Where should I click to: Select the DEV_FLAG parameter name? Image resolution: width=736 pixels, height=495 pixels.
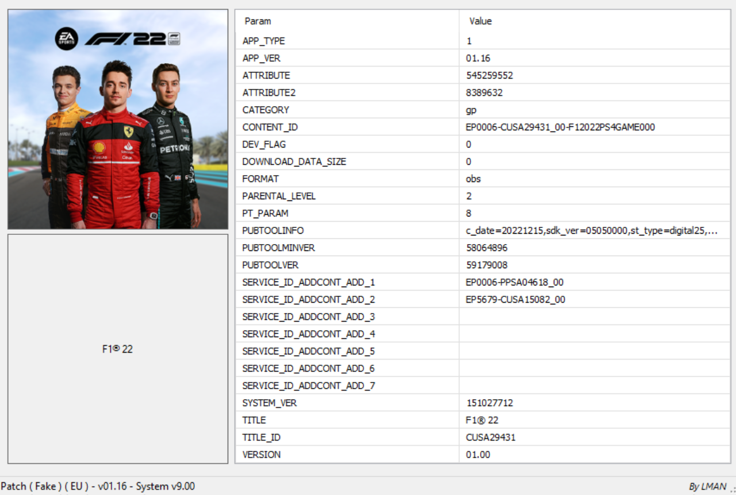click(x=263, y=144)
